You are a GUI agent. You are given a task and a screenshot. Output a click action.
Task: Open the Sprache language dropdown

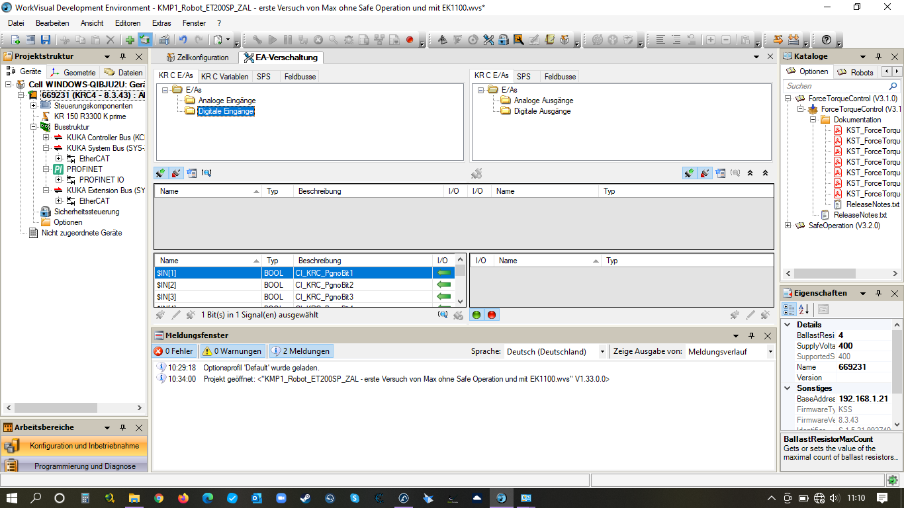click(603, 352)
